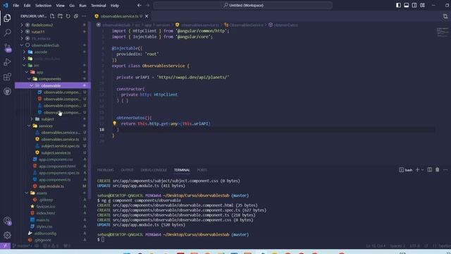Open the Edit menu
451x254 pixels.
(x=27, y=6)
